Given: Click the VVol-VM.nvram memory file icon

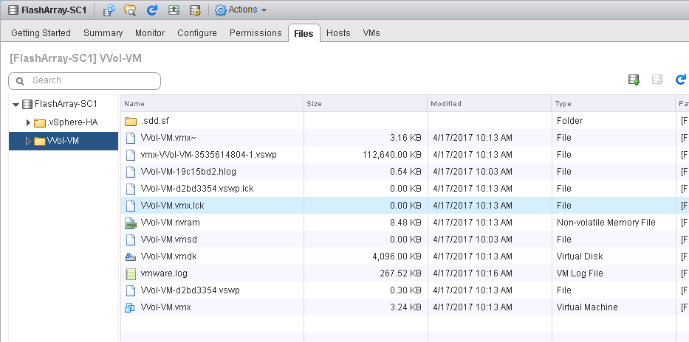Looking at the screenshot, I should pyautogui.click(x=131, y=223).
